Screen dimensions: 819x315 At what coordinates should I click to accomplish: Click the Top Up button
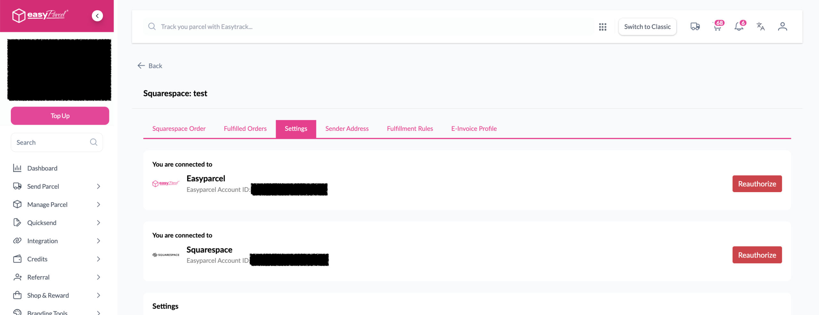point(60,116)
